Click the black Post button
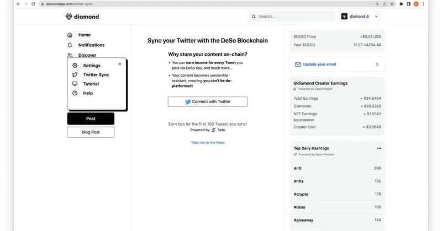 coord(91,119)
